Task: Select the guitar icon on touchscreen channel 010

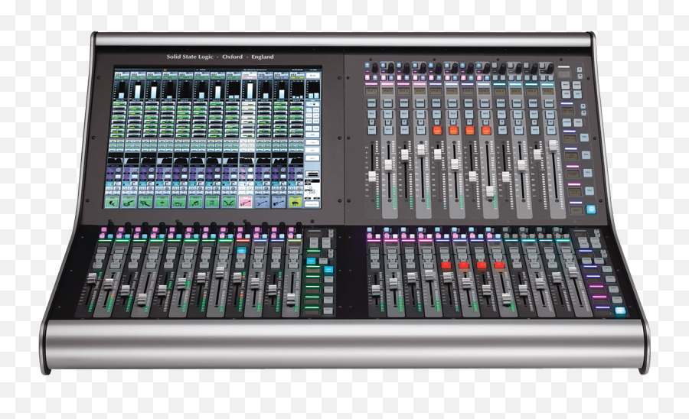Action: point(263,202)
